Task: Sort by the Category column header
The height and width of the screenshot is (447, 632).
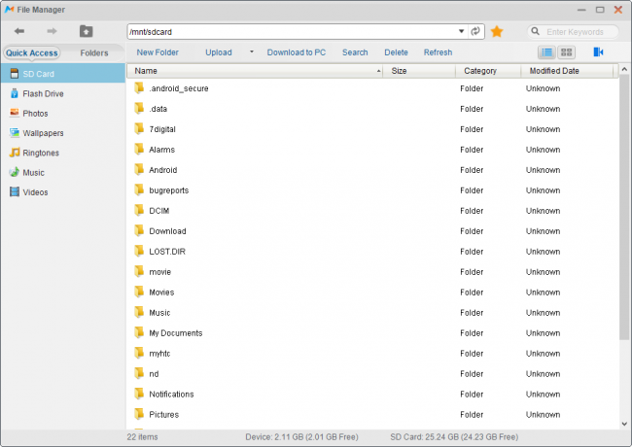Action: click(x=488, y=71)
